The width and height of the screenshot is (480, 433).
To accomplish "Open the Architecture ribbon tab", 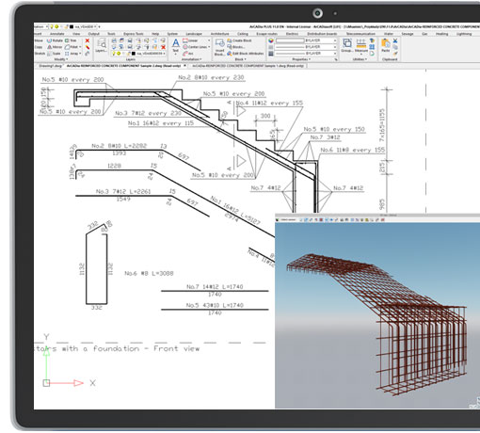I will pyautogui.click(x=219, y=34).
